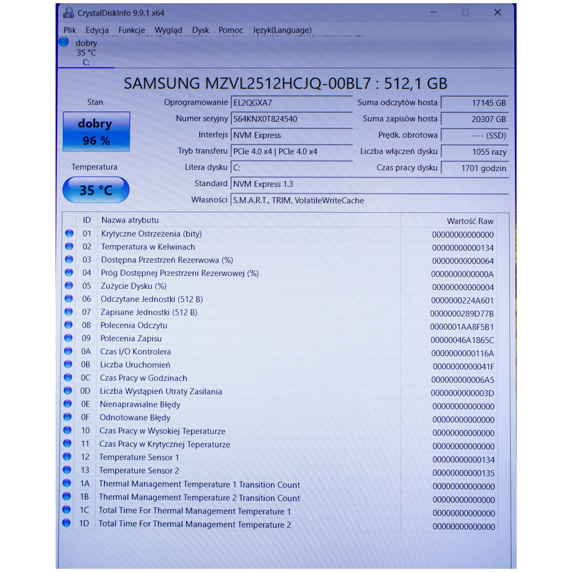The height and width of the screenshot is (572, 572).
Task: Open the Edycja menu
Action: pyautogui.click(x=97, y=30)
